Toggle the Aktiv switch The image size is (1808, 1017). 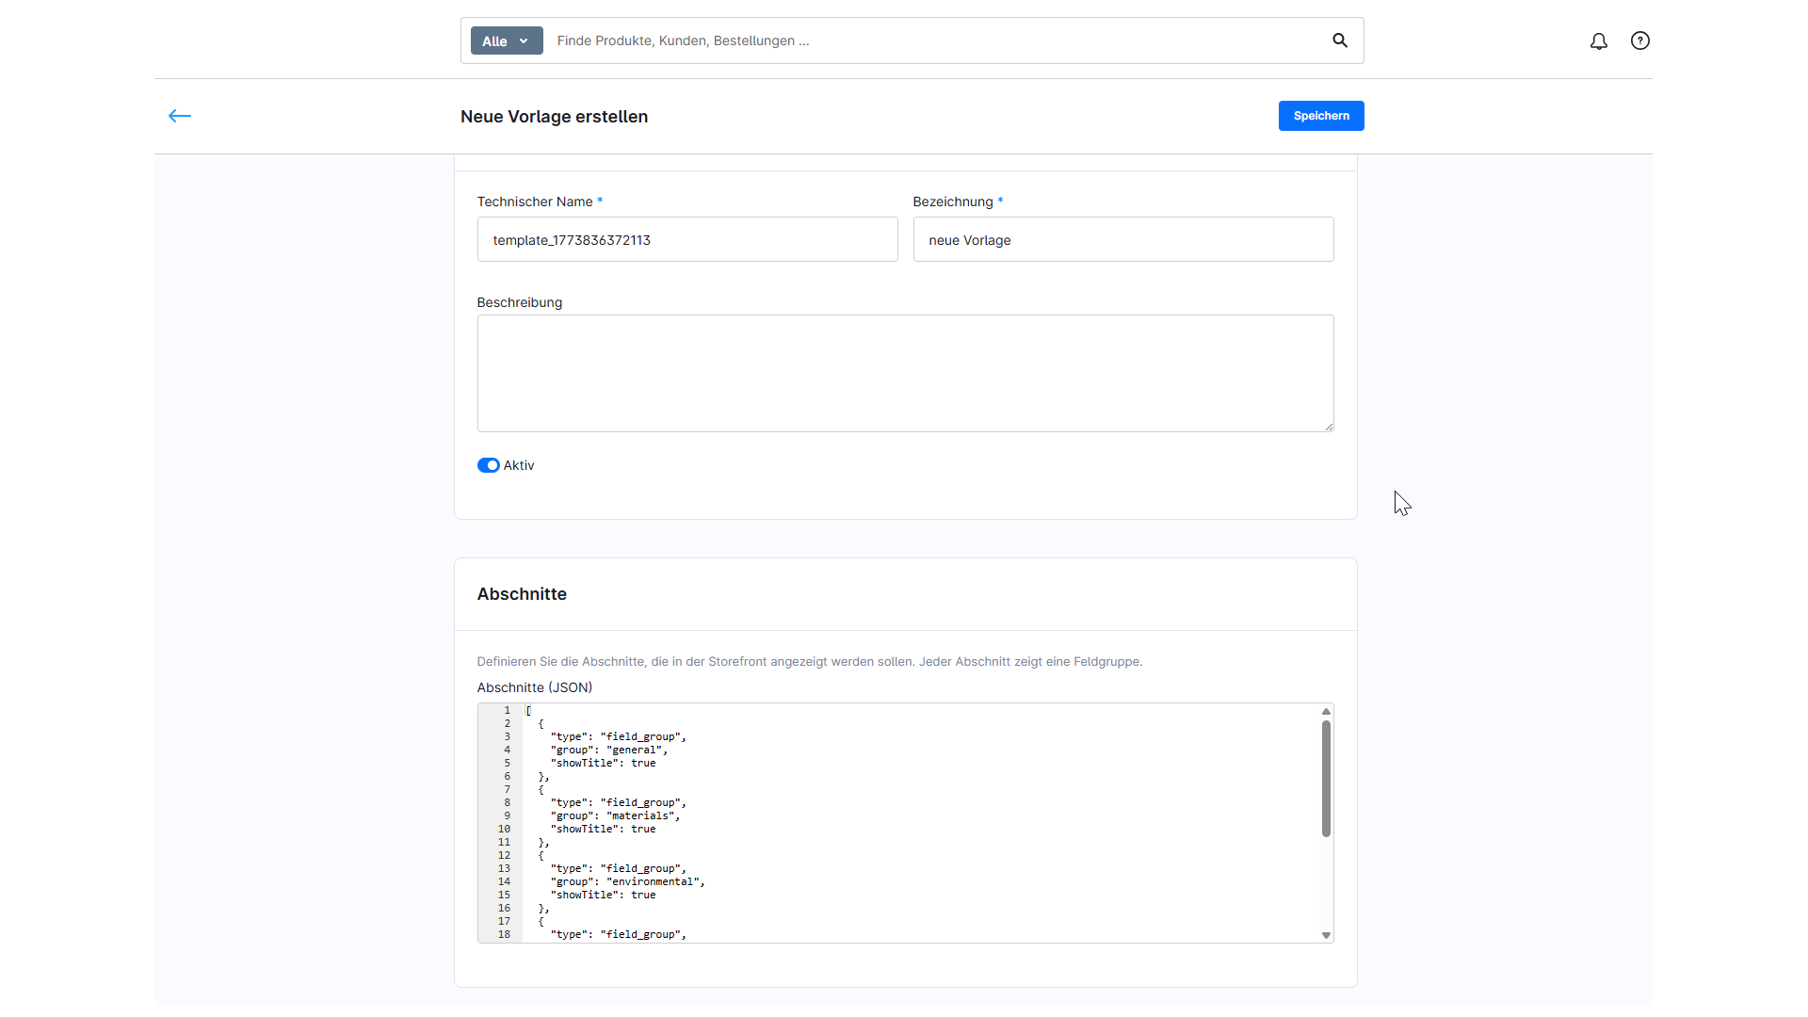pos(488,465)
